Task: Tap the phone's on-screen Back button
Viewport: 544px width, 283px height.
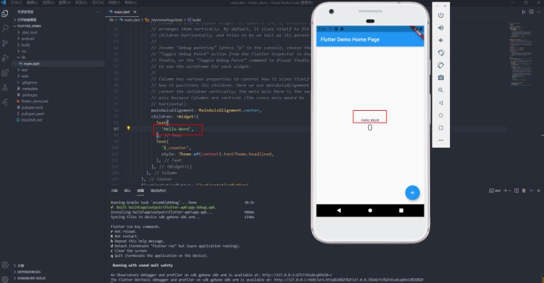Action: [339, 210]
